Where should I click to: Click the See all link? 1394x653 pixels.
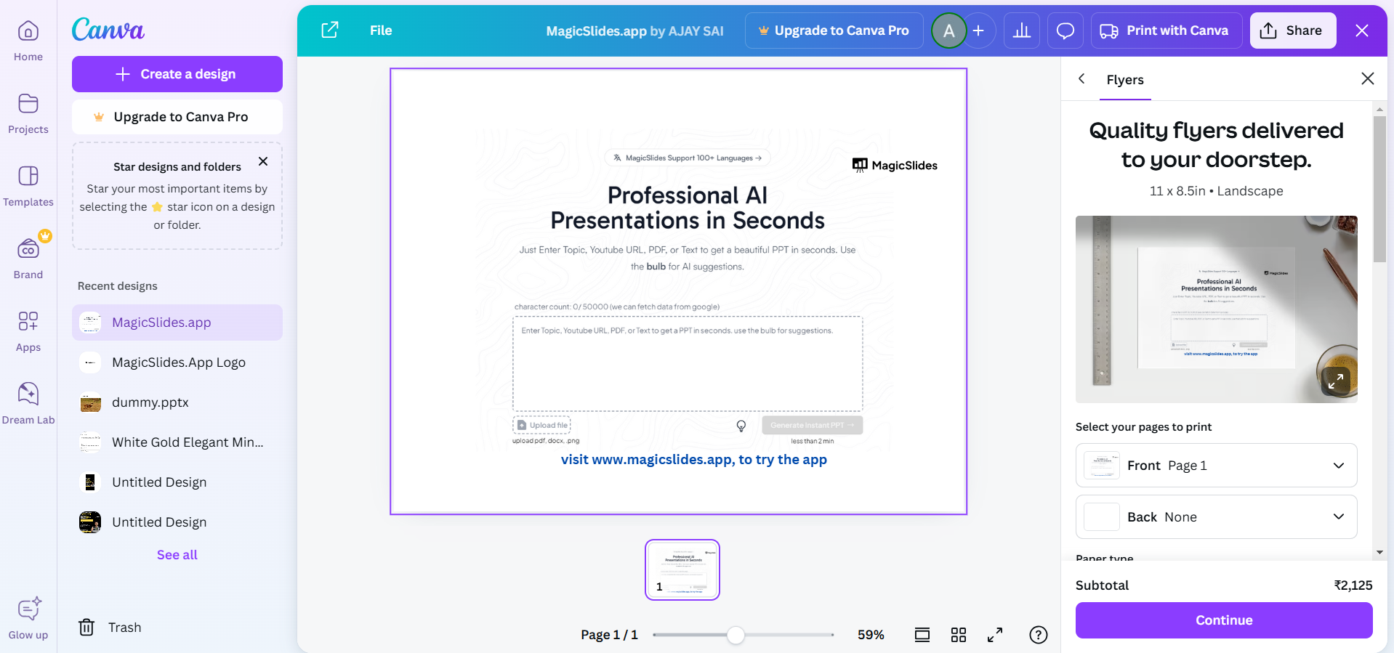coord(177,555)
